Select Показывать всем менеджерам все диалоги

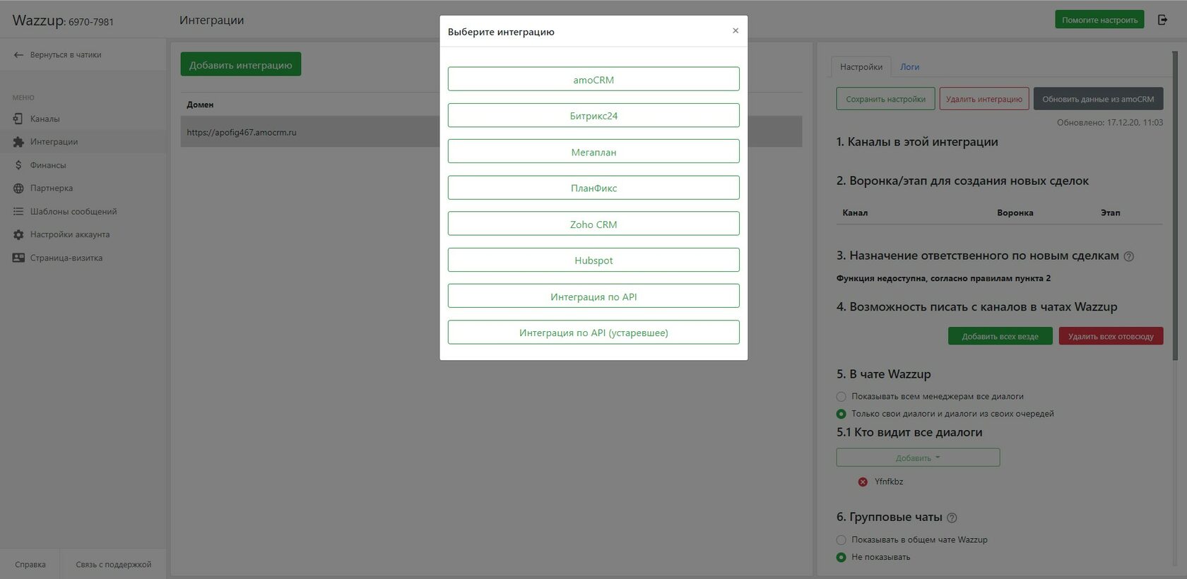pos(841,397)
